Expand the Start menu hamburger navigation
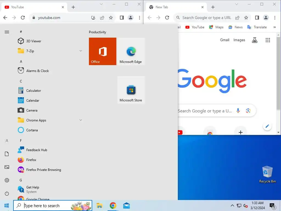 click(x=7, y=32)
